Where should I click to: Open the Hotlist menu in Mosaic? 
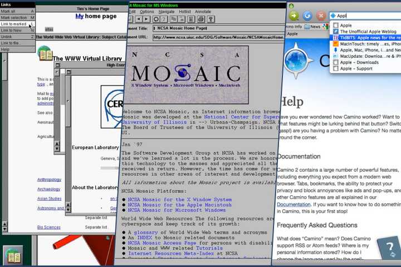(185, 12)
